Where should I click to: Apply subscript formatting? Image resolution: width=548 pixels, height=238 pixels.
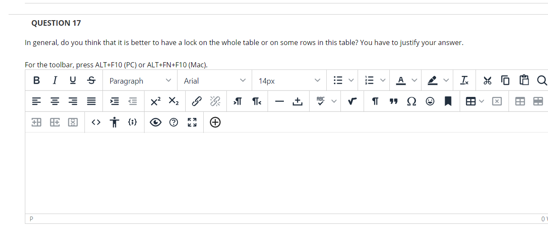(x=173, y=102)
